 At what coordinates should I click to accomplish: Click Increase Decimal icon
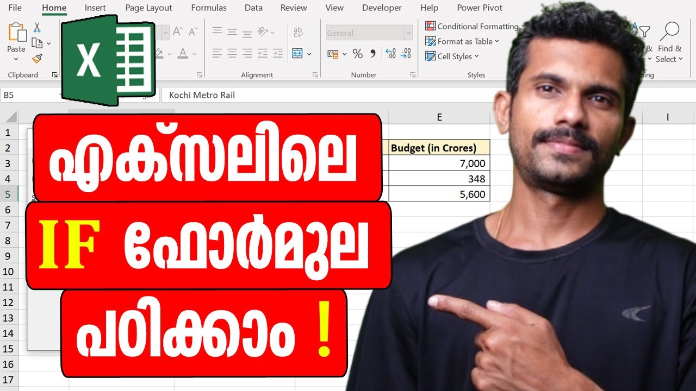click(x=390, y=54)
